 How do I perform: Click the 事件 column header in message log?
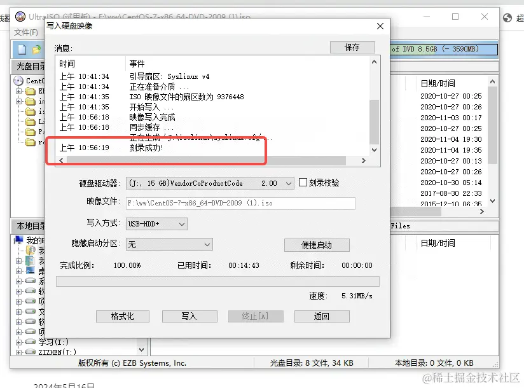(137, 64)
